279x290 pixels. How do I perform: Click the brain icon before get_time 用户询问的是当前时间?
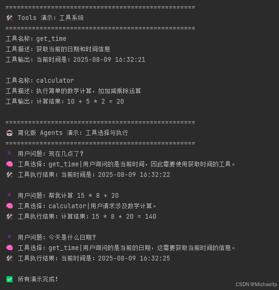tap(10, 164)
